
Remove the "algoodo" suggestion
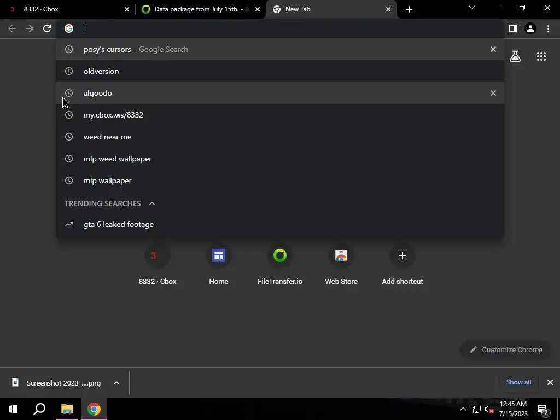coord(493,93)
